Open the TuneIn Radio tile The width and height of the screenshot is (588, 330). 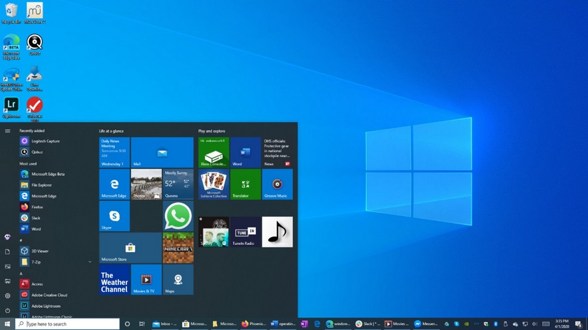pyautogui.click(x=246, y=232)
